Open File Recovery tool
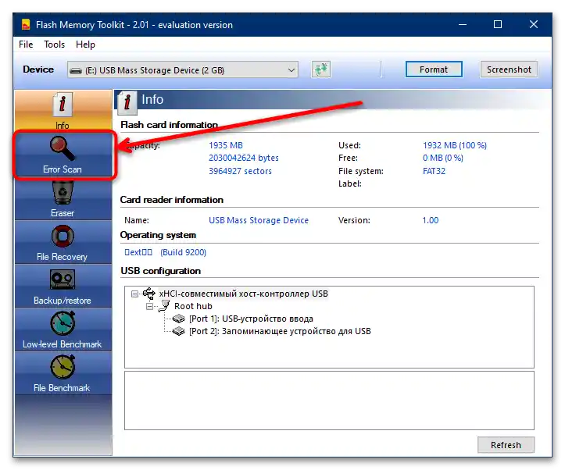The image size is (565, 470). tap(63, 243)
